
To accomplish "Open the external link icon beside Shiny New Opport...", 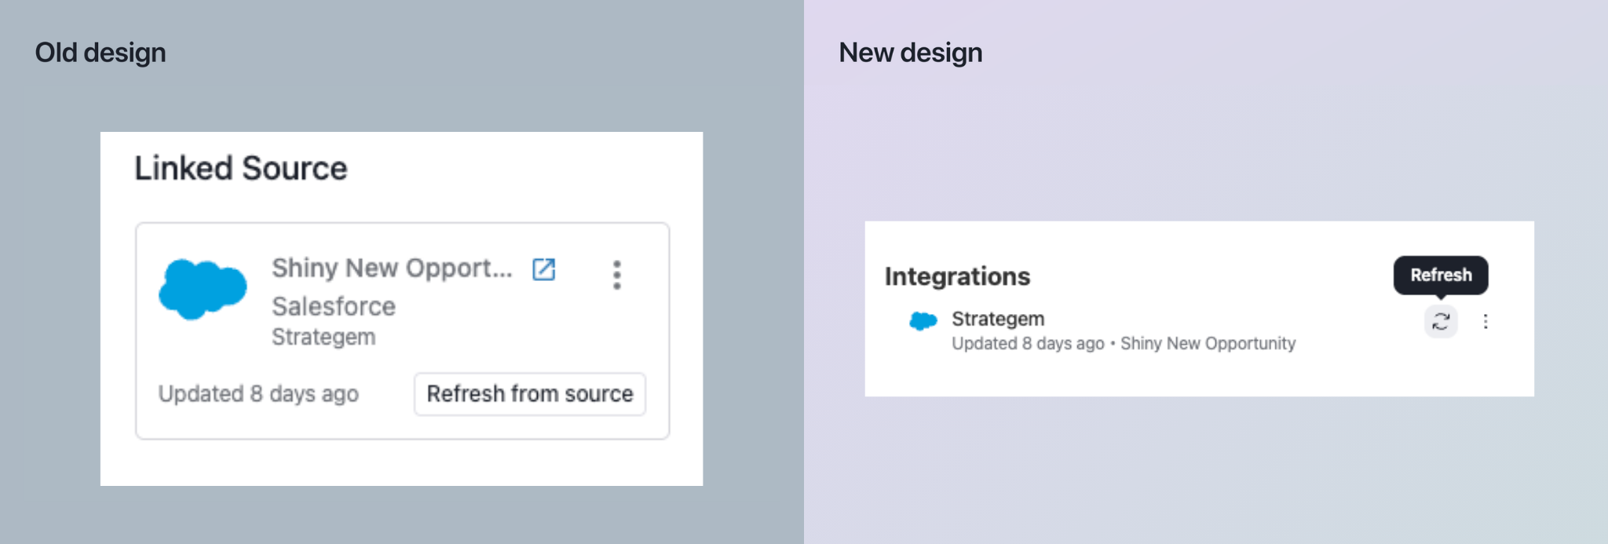I will point(544,269).
